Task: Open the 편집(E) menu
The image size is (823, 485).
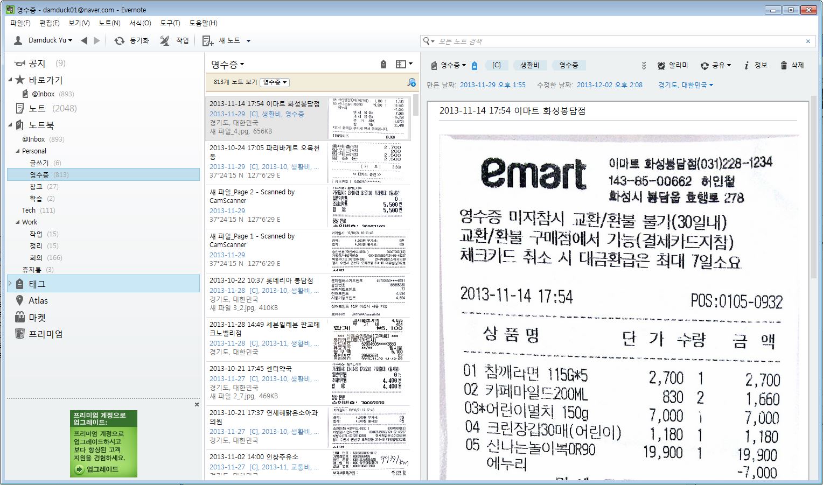Action: click(50, 23)
